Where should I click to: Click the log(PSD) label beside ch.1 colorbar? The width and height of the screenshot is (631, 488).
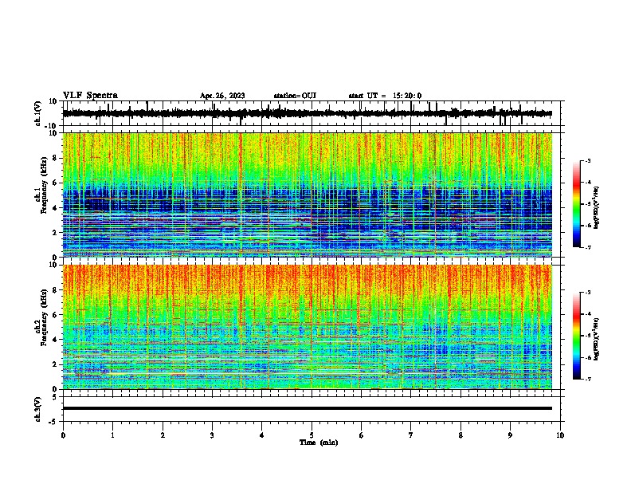tap(596, 207)
